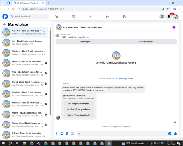Reload the page
Screen dimensions: 183x146
[14, 9]
